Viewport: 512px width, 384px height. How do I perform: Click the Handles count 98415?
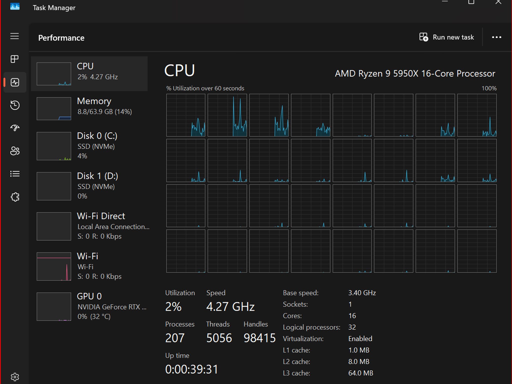[259, 338]
